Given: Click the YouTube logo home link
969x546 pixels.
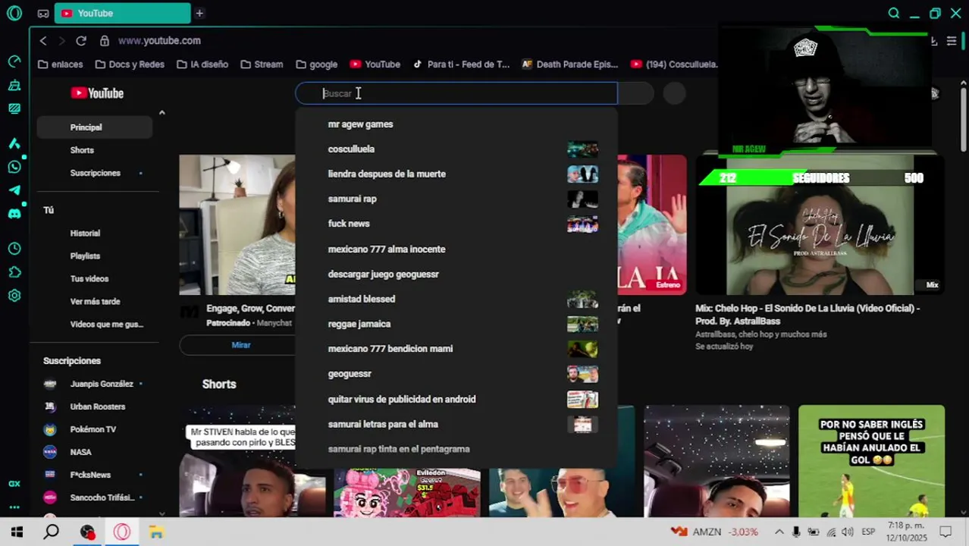Looking at the screenshot, I should click(x=97, y=93).
